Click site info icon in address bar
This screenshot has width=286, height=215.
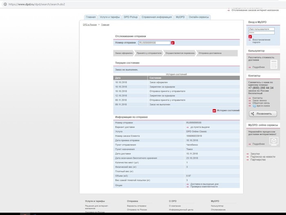pos(5,4)
